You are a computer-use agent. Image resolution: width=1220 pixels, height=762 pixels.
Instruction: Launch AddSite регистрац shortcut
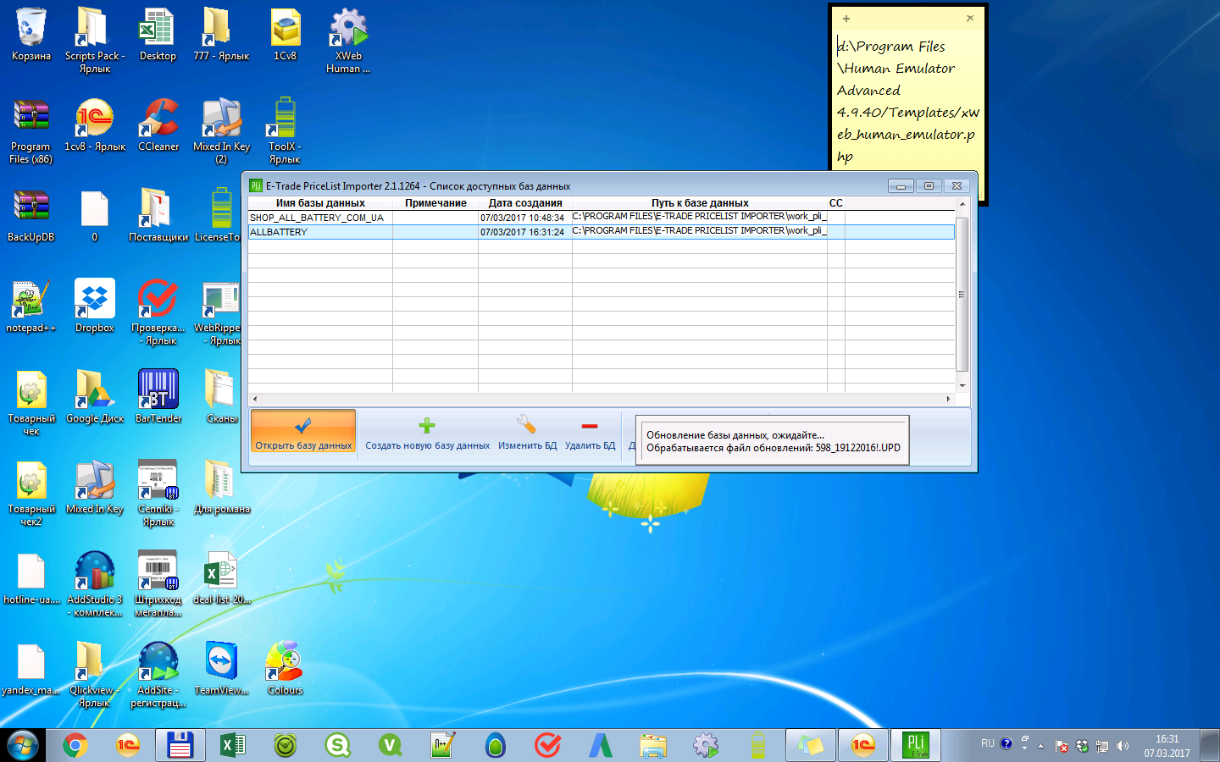[x=158, y=674]
